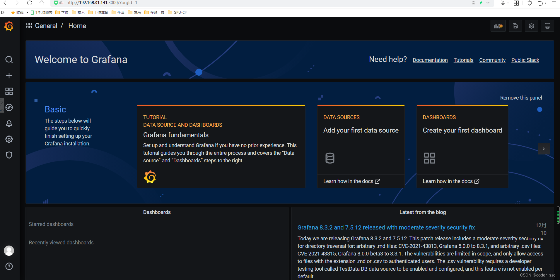Open the Help question mark icon
The width and height of the screenshot is (560, 280).
pyautogui.click(x=9, y=266)
